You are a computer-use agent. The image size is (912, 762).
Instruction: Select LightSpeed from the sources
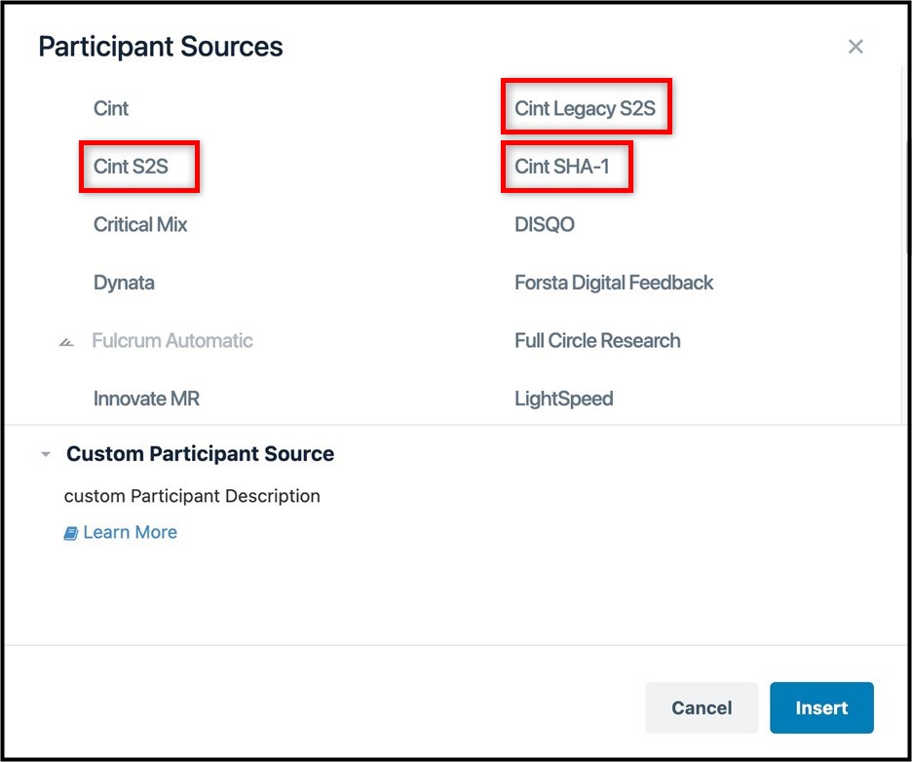point(563,398)
